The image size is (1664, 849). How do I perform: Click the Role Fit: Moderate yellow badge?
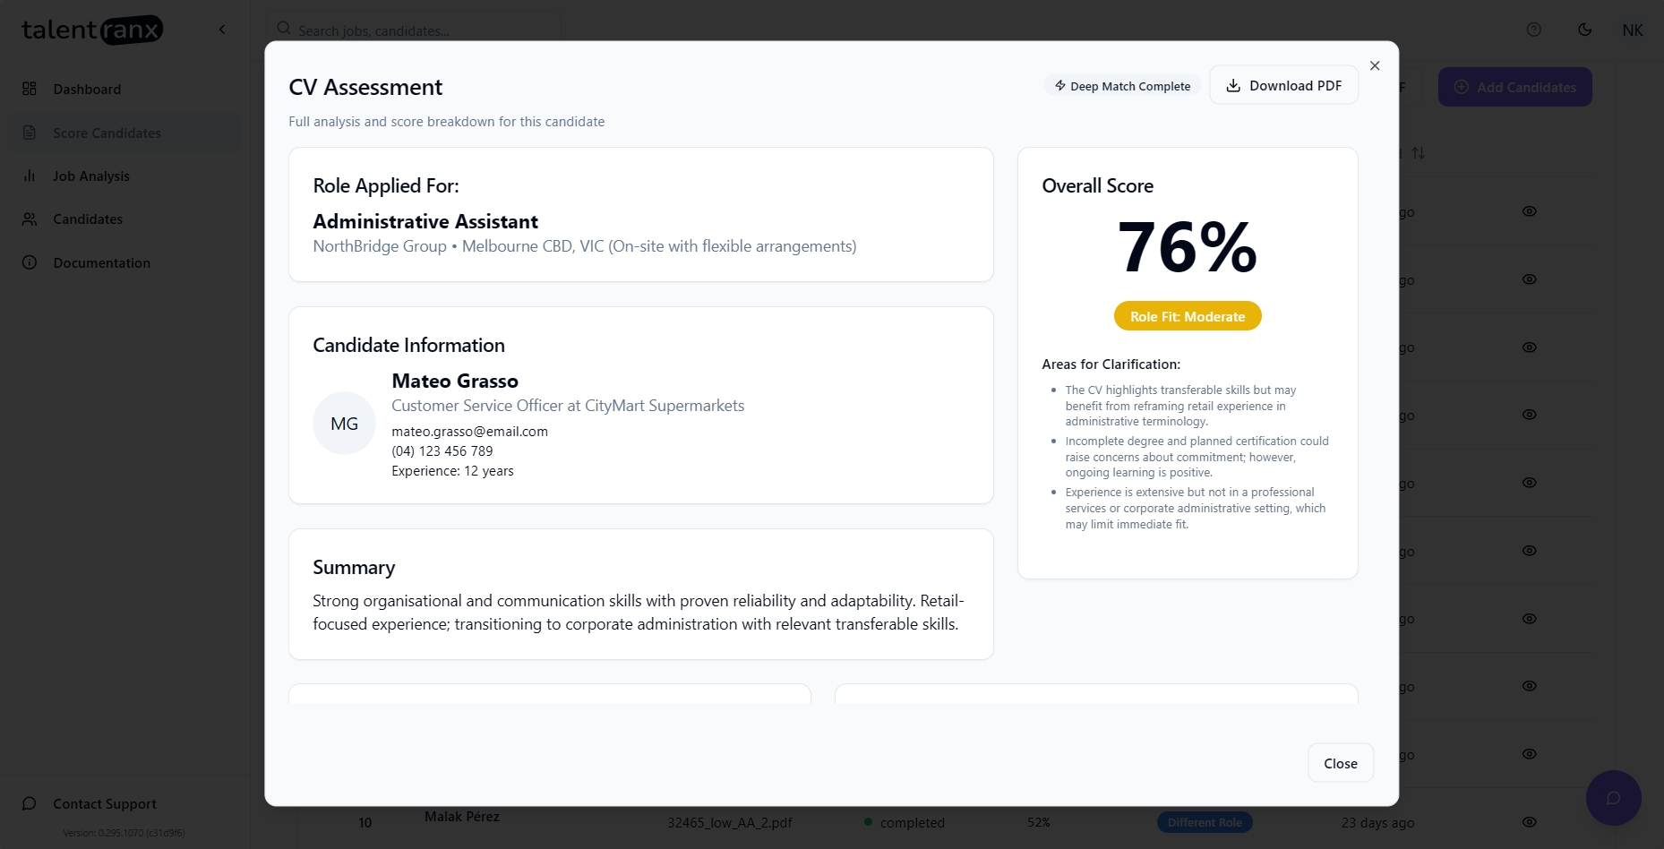(x=1187, y=317)
